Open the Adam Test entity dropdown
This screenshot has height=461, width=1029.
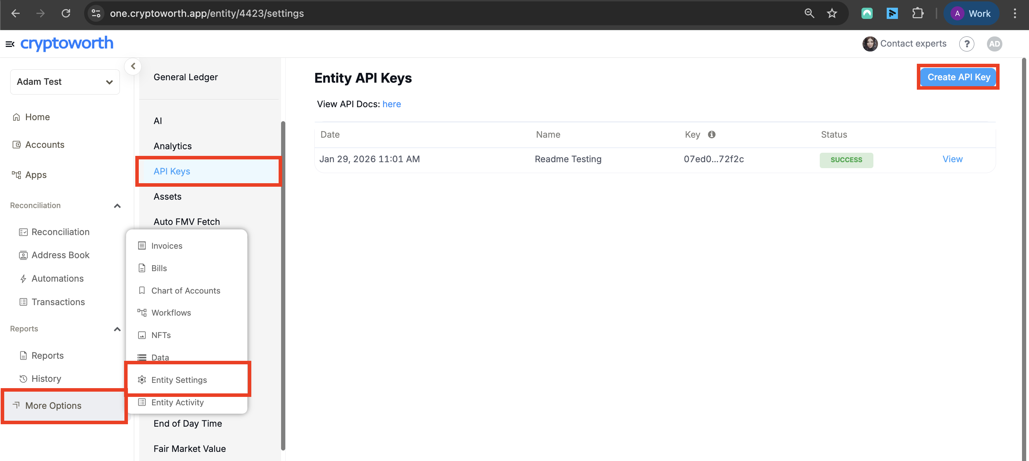(65, 82)
